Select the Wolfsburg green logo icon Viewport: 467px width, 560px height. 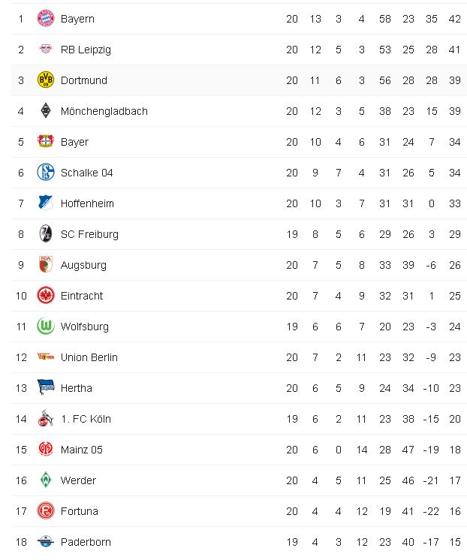click(x=46, y=327)
